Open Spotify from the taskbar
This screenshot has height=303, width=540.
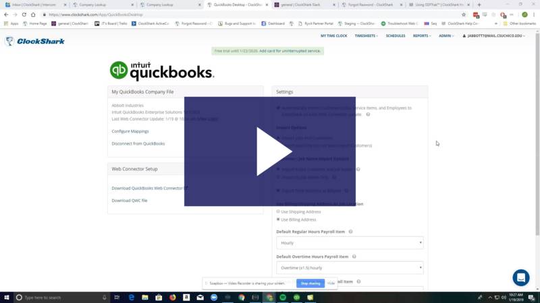point(283,298)
